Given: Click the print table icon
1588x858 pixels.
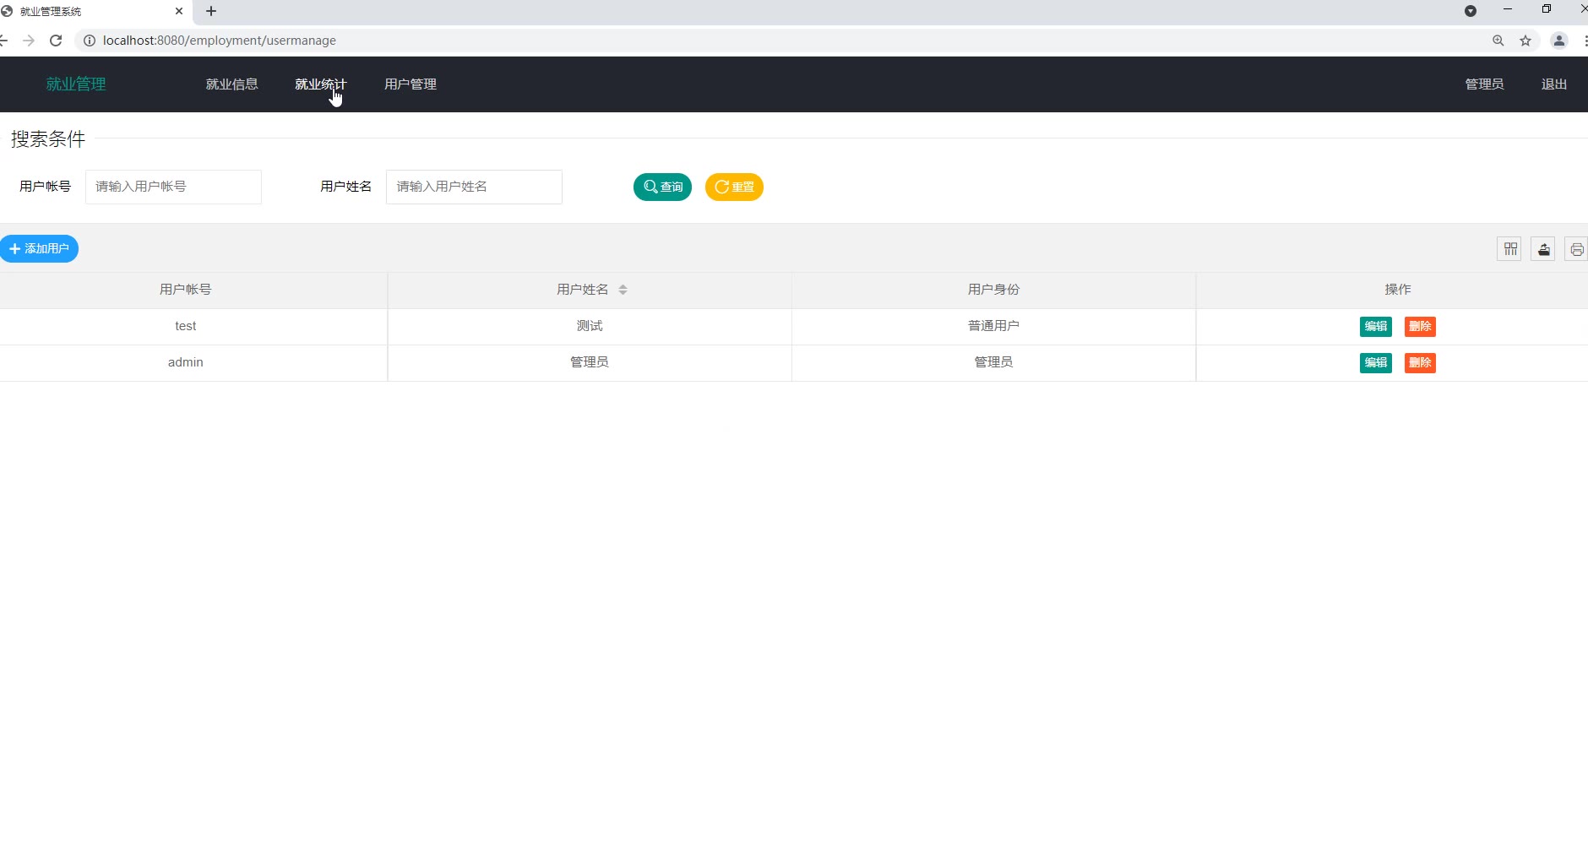Looking at the screenshot, I should tap(1576, 249).
